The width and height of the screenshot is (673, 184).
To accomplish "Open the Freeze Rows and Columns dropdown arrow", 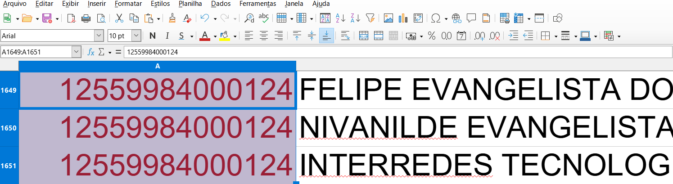I will (x=528, y=19).
